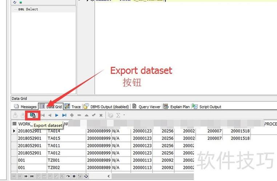The image size is (277, 181).
Task: Click the refresh icon above navigator panel
Action: [15, 2]
